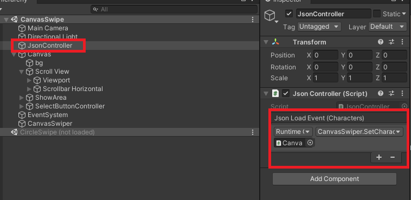
Task: Open Transform component help reference
Action: (381, 42)
